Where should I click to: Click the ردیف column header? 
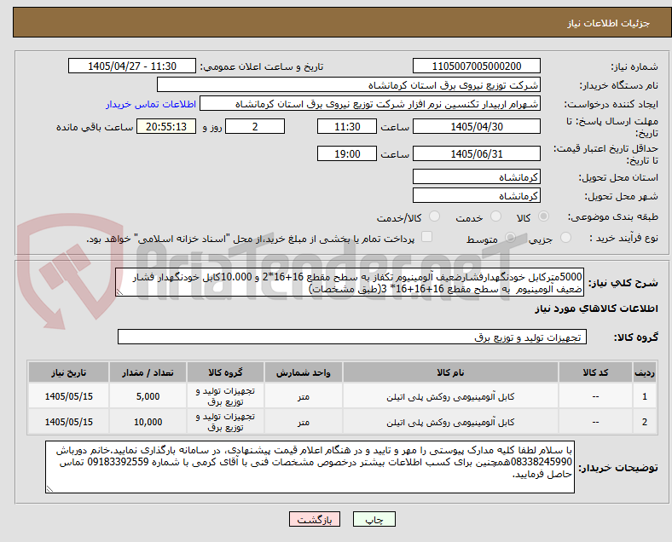click(644, 372)
